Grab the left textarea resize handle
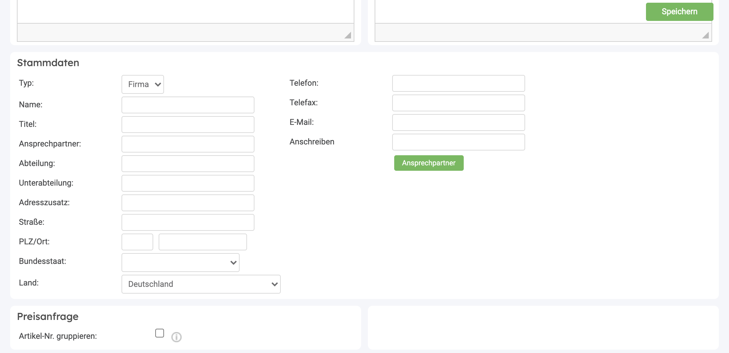The height and width of the screenshot is (353, 729). tap(348, 35)
